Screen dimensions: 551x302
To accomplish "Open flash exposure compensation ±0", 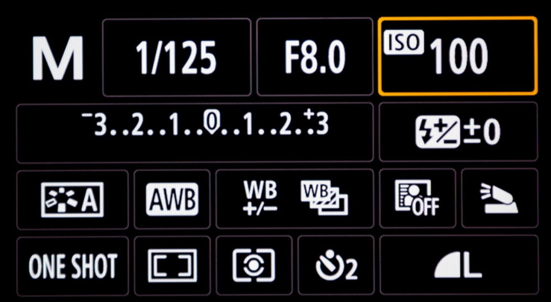I will 458,131.
